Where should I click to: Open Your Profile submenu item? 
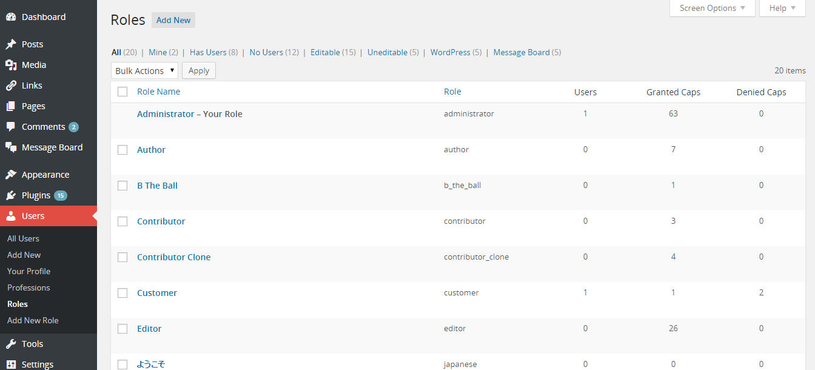tap(29, 271)
